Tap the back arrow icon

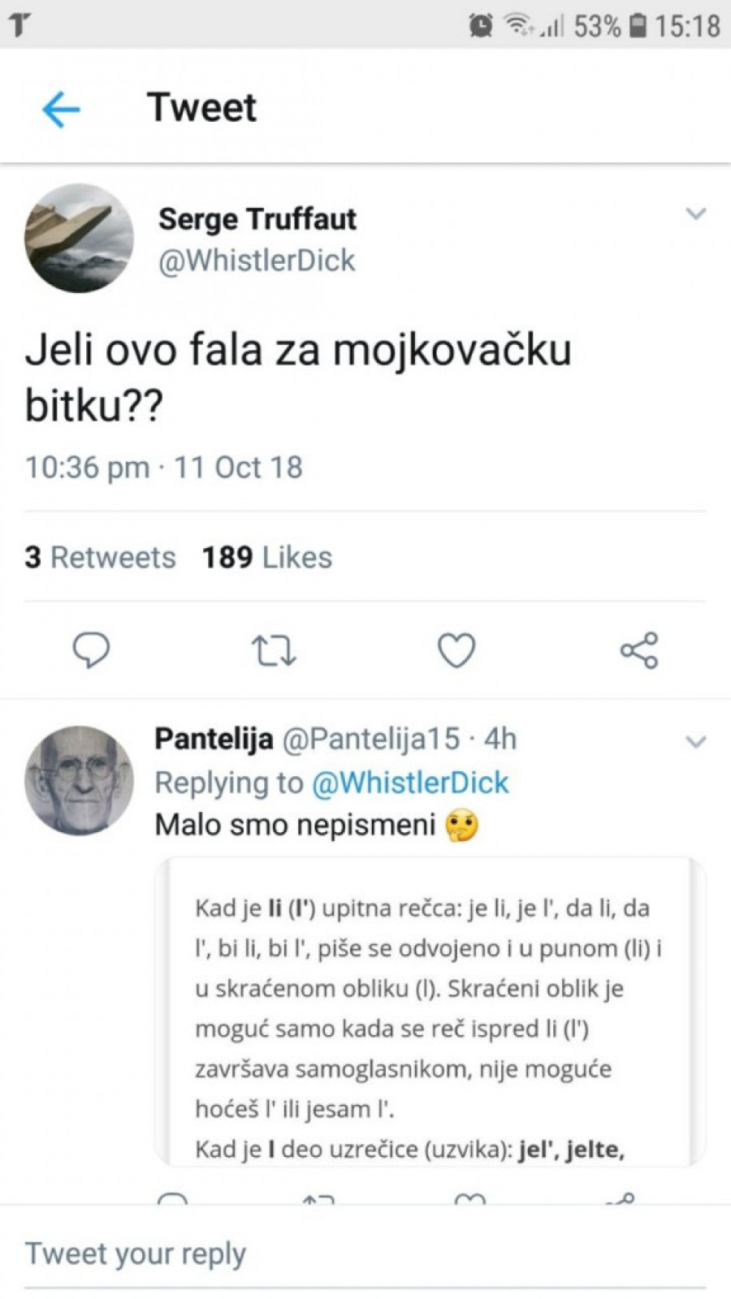pos(61,109)
